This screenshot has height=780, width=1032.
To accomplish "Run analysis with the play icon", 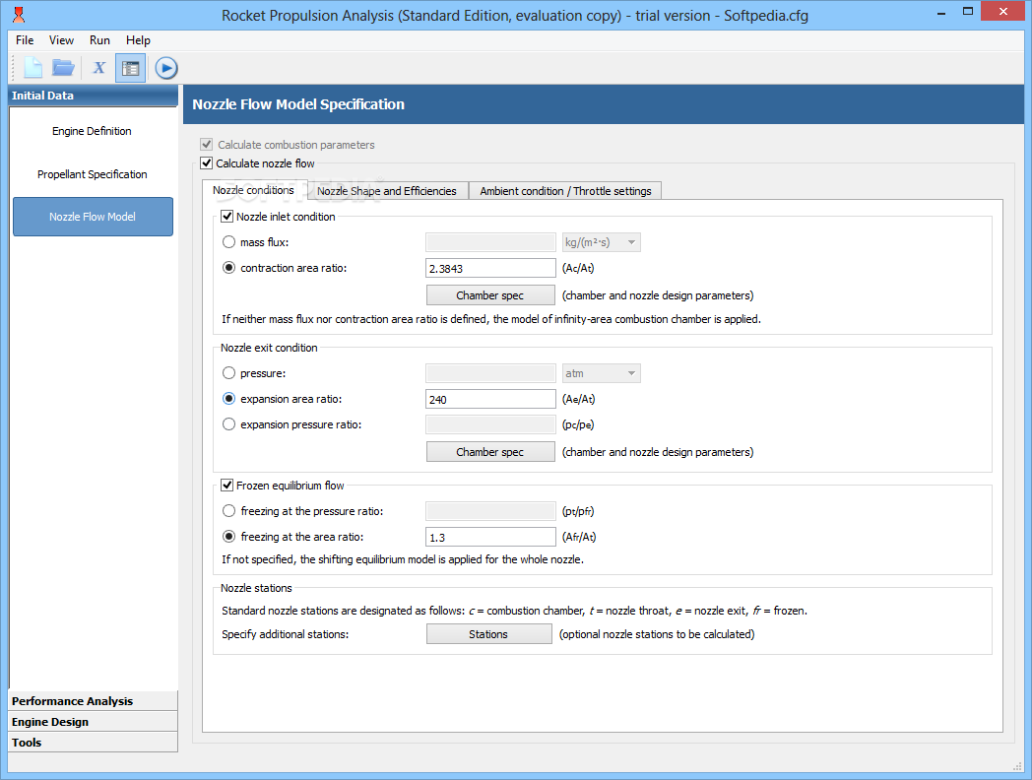I will coord(166,68).
